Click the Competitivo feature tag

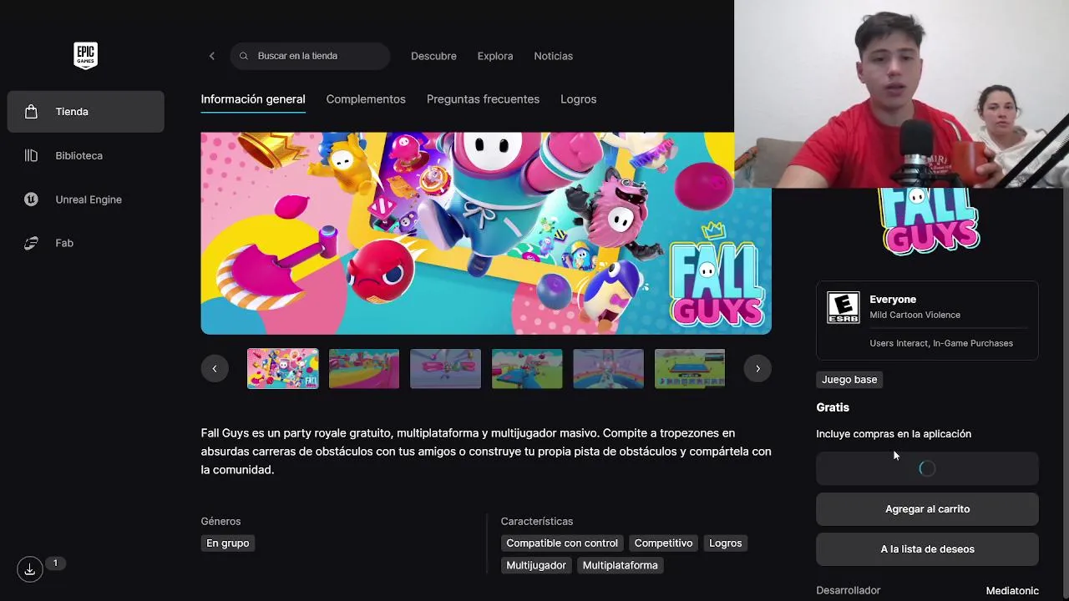[x=663, y=543]
